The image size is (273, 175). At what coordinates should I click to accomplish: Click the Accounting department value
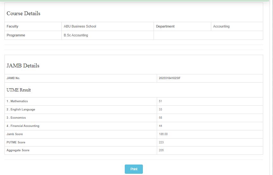[221, 27]
